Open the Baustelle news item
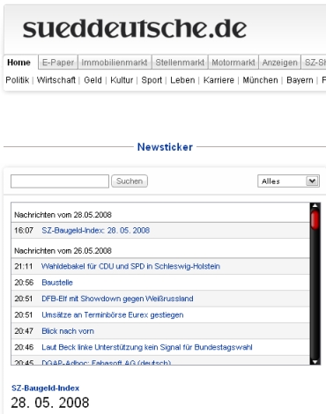326x414 pixels. (x=57, y=283)
